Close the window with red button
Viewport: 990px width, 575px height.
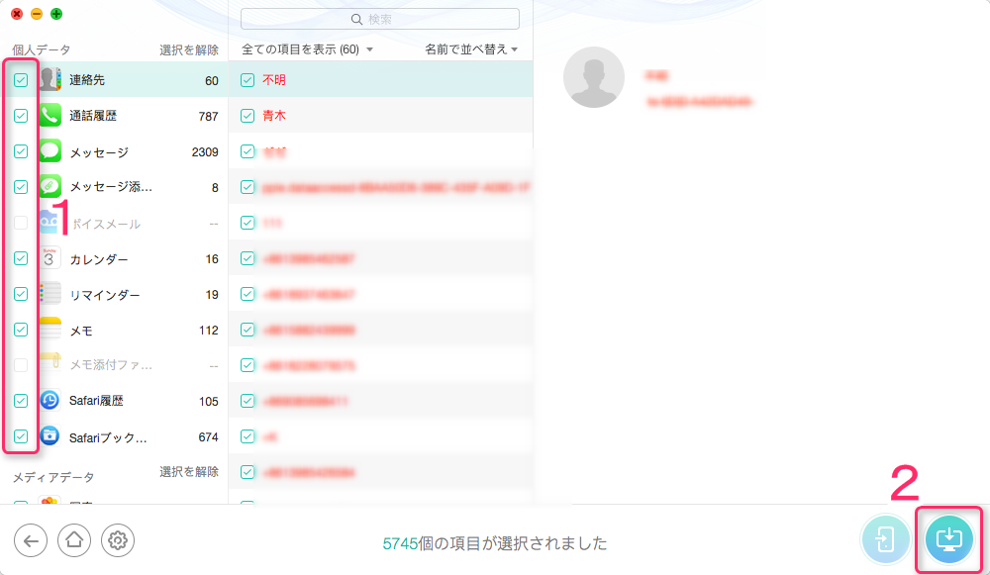click(17, 14)
